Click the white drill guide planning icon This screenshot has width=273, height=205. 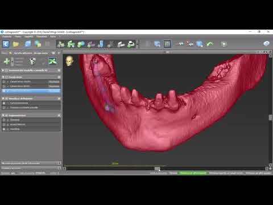121,44
